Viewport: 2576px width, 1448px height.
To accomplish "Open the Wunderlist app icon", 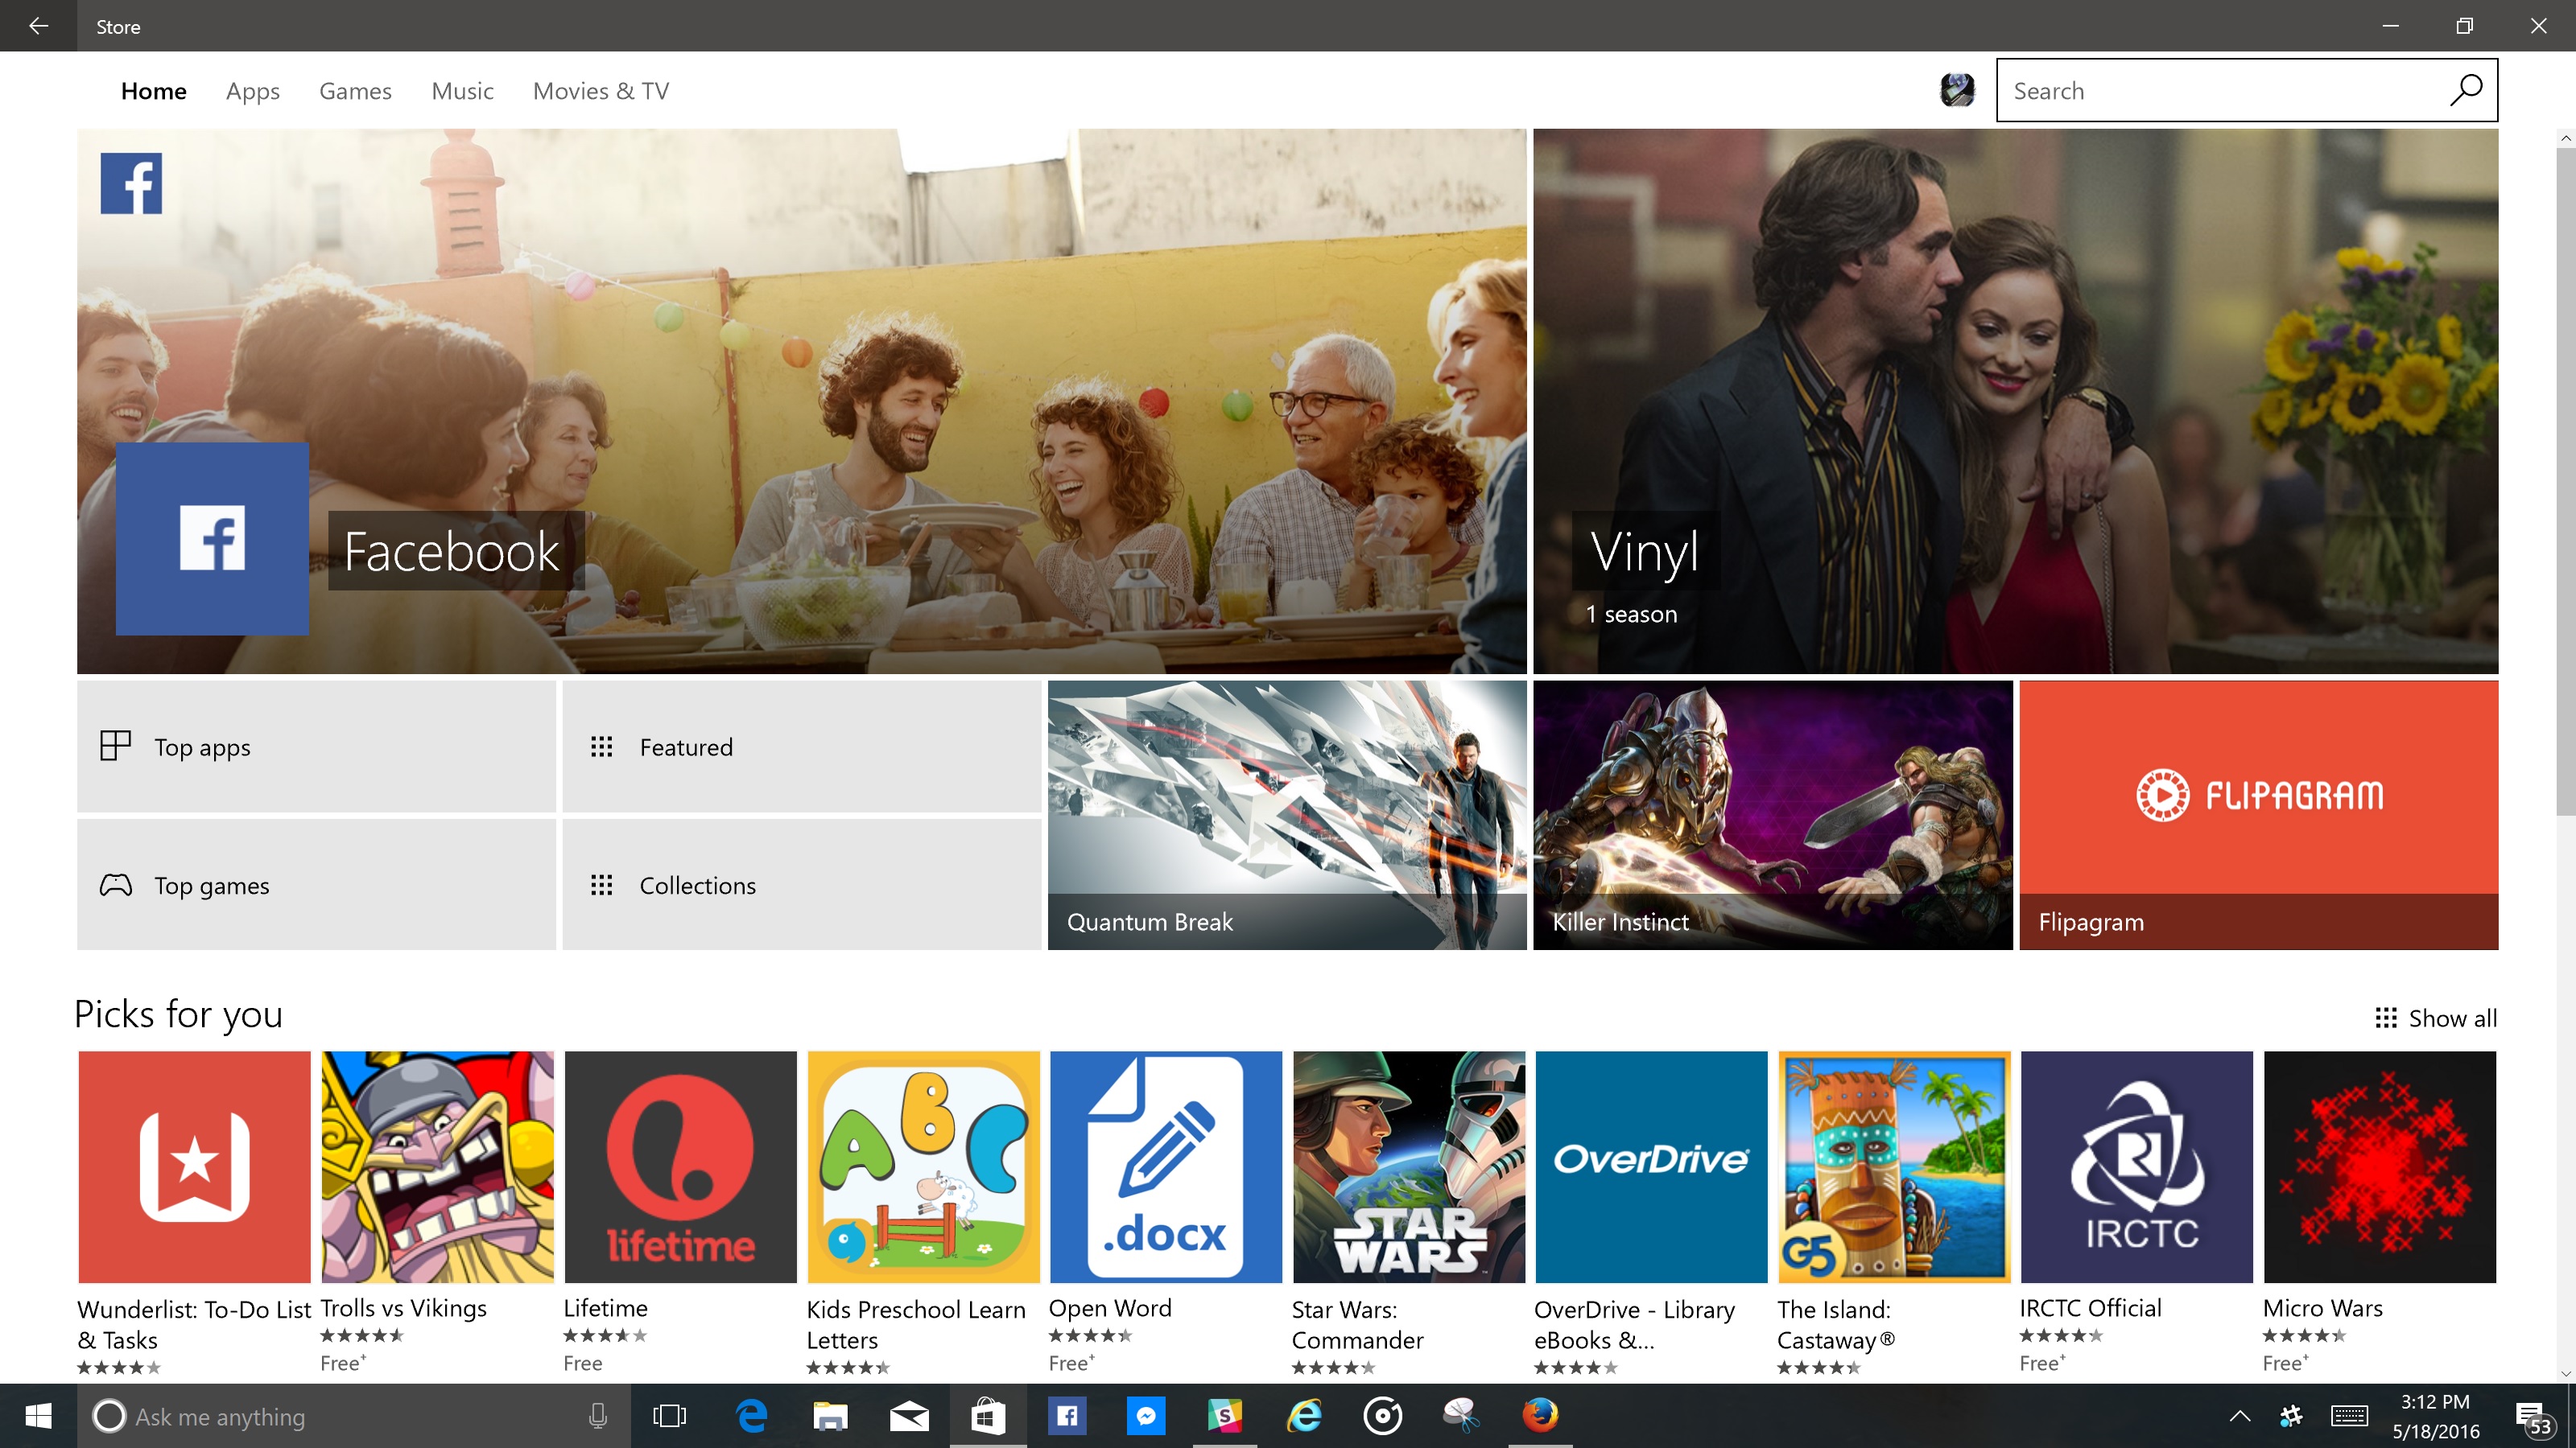I will pyautogui.click(x=194, y=1166).
